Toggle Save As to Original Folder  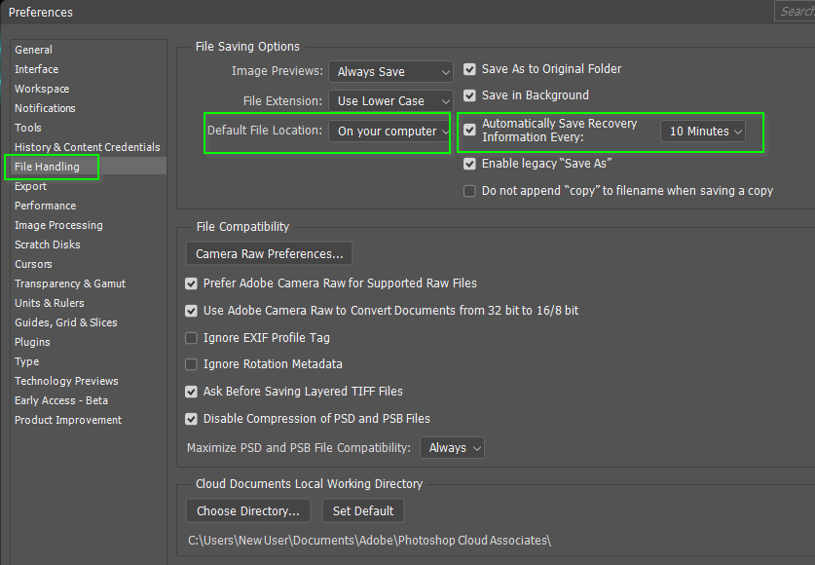click(470, 69)
